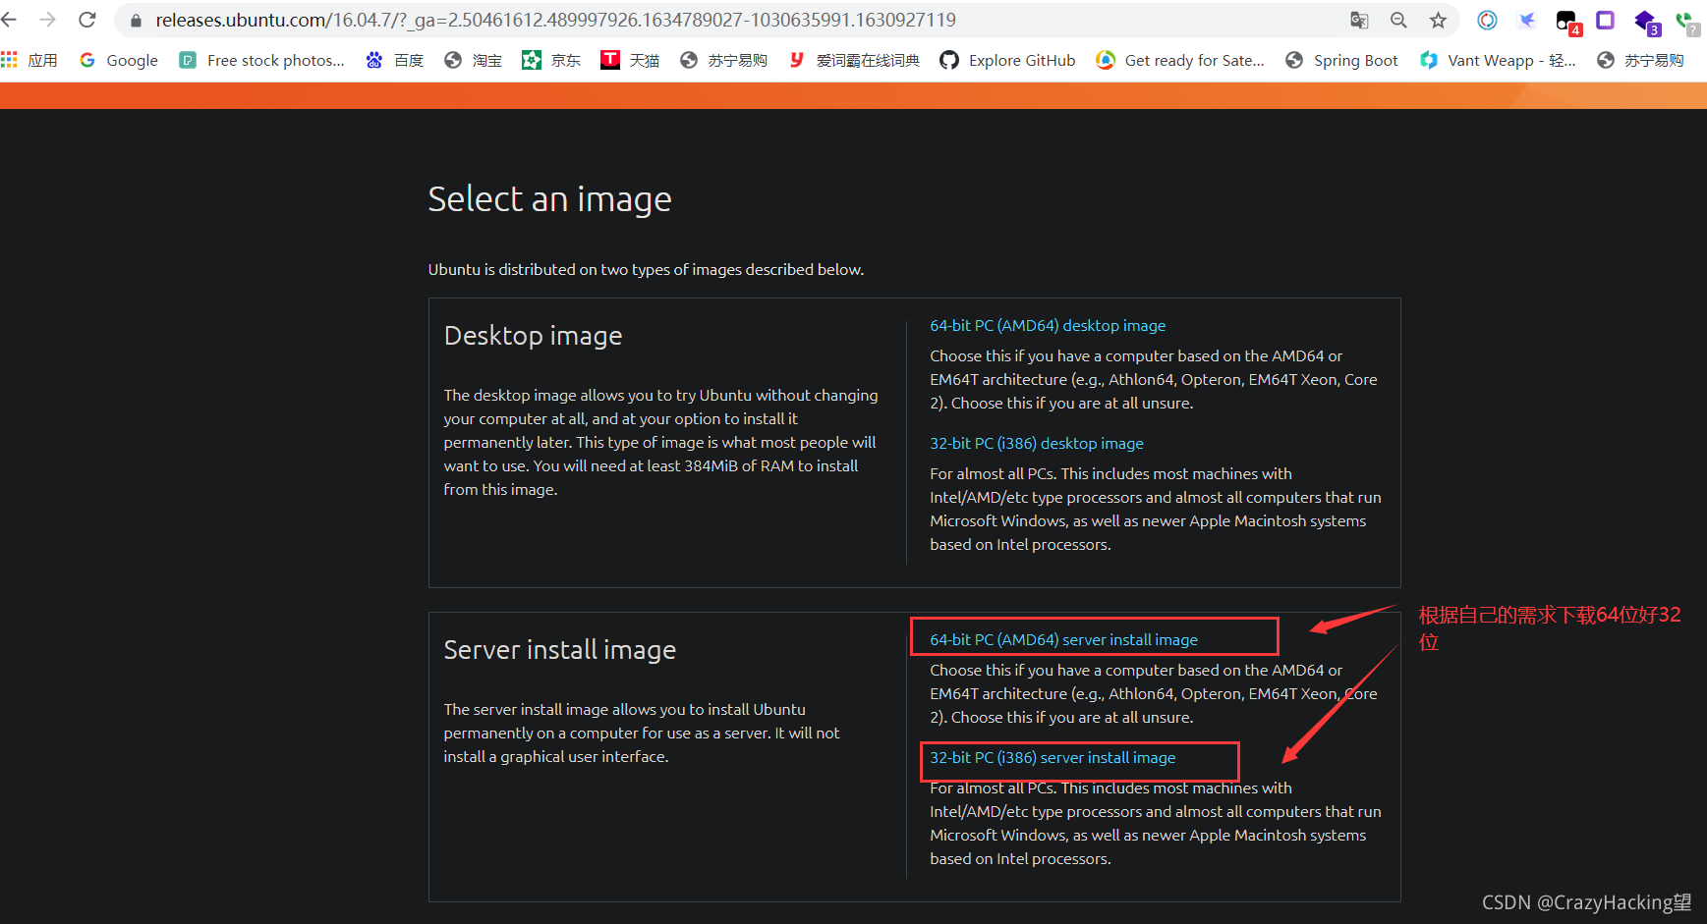The width and height of the screenshot is (1707, 924).
Task: Click the padlock site security icon
Action: pos(136,21)
